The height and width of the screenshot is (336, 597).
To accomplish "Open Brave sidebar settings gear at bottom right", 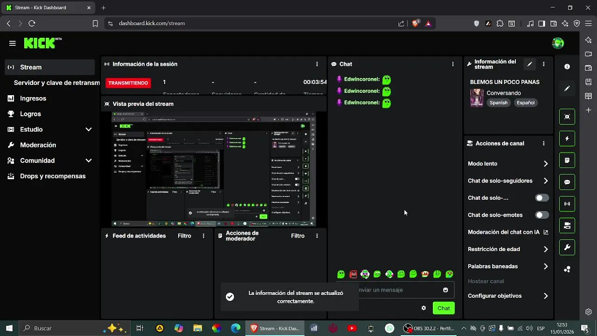I will [x=589, y=312].
